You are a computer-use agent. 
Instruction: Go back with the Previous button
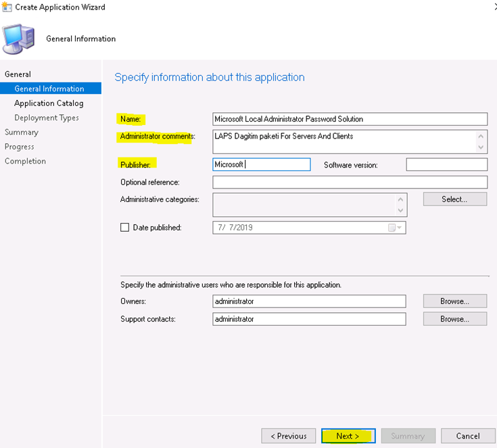pyautogui.click(x=289, y=436)
